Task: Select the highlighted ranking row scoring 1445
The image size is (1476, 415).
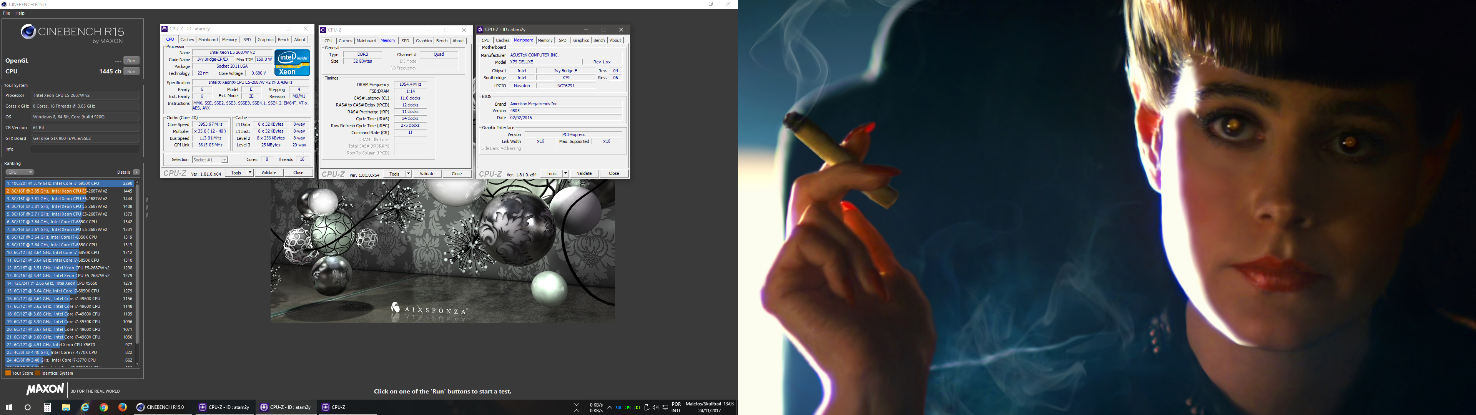Action: pyautogui.click(x=70, y=191)
